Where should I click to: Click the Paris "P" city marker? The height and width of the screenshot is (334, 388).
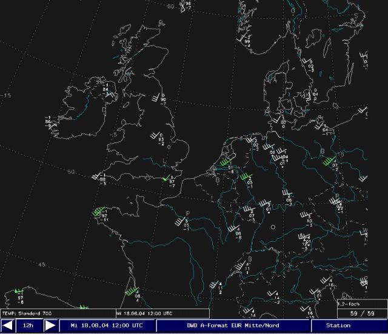tap(188, 213)
